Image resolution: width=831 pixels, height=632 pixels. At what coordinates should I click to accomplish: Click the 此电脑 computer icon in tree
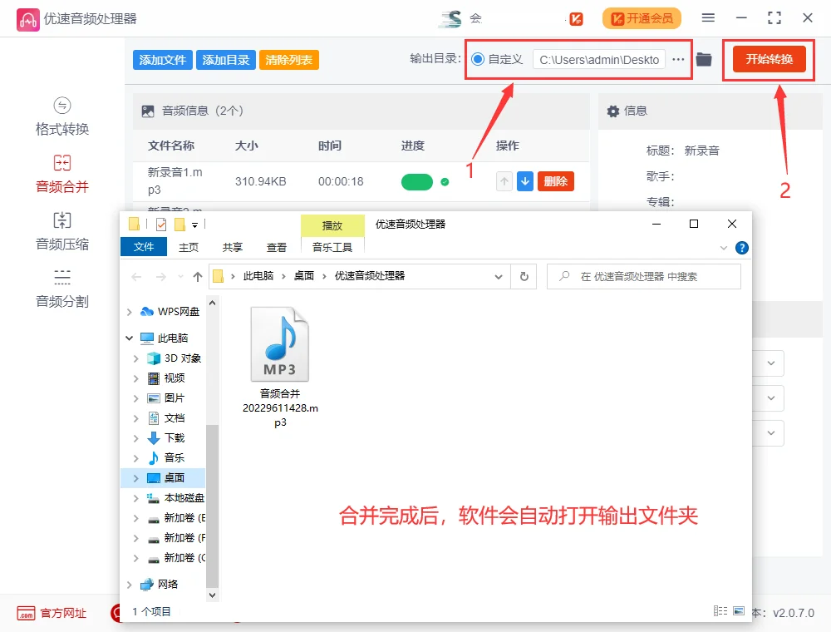(x=147, y=338)
